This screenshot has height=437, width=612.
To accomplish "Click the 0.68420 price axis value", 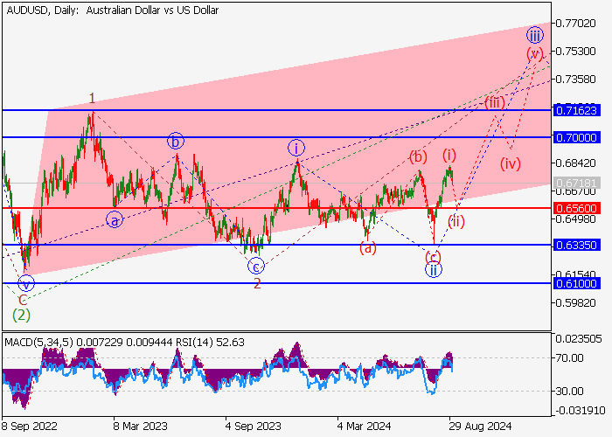I will (x=575, y=163).
